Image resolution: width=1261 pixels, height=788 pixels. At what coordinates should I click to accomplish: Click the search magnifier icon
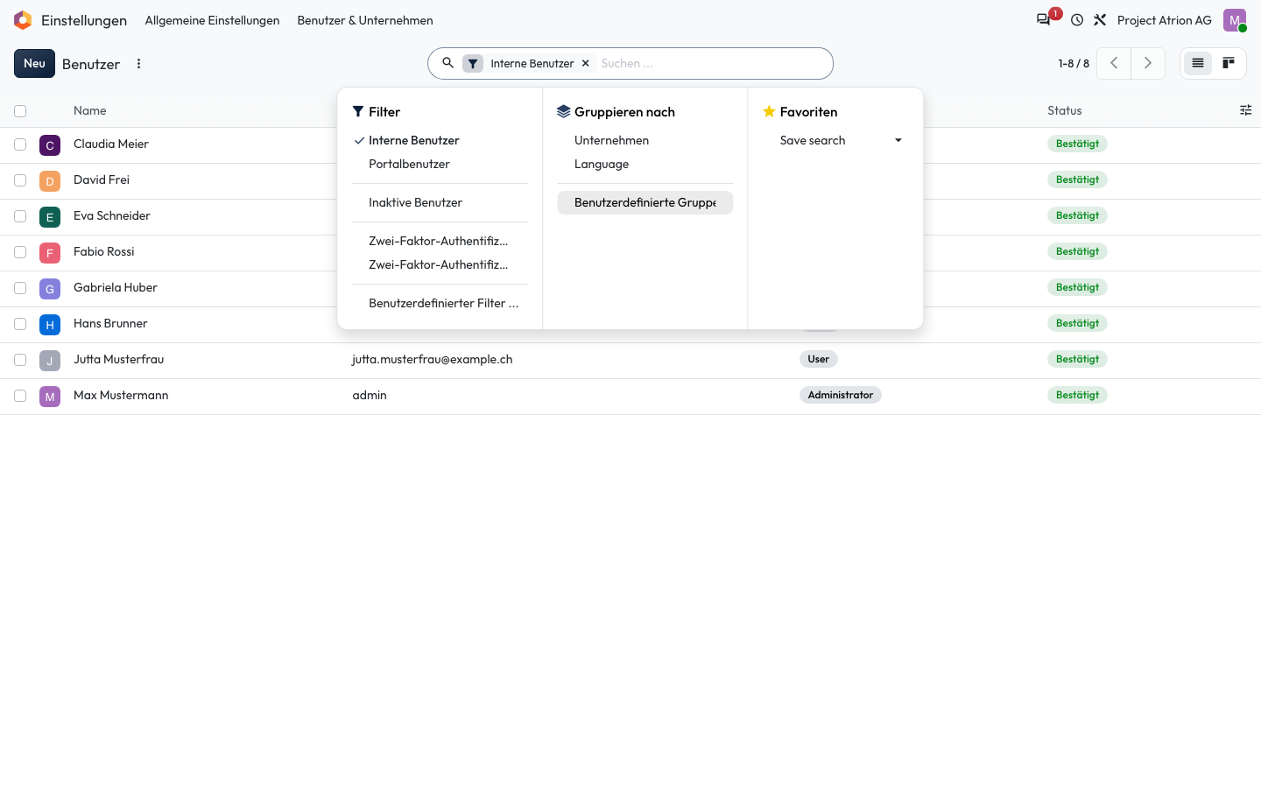pos(447,63)
